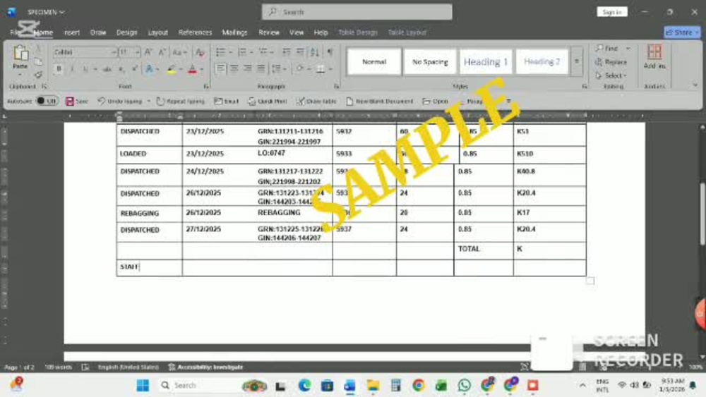Click the STAFF table cell
706x397 pixels.
coord(149,267)
